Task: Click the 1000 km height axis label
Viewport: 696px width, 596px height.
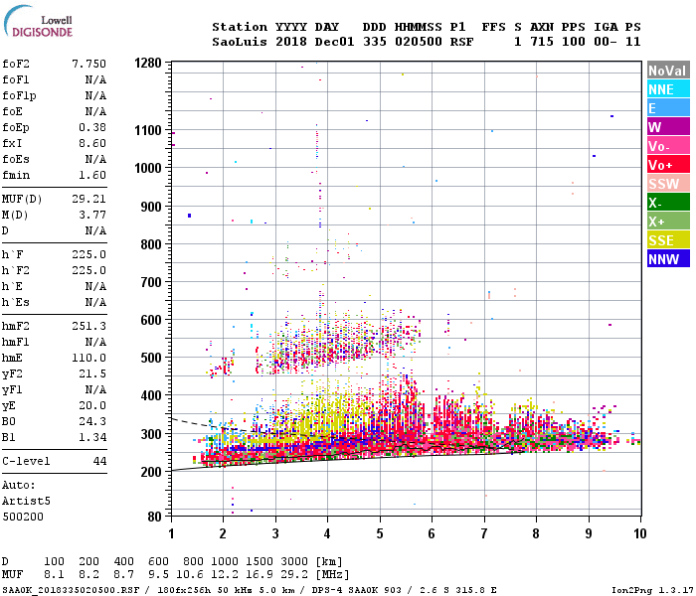Action: point(148,168)
